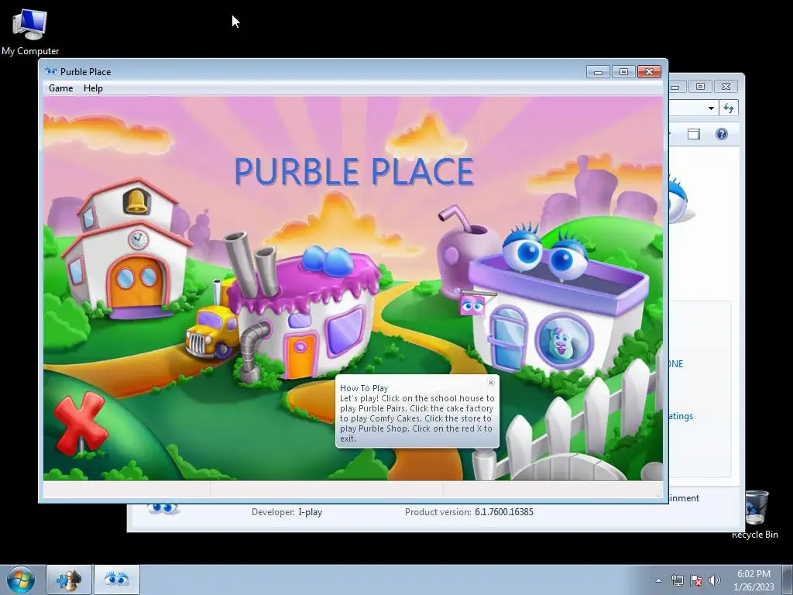Close the Purble Place window
793x595 pixels.
650,72
